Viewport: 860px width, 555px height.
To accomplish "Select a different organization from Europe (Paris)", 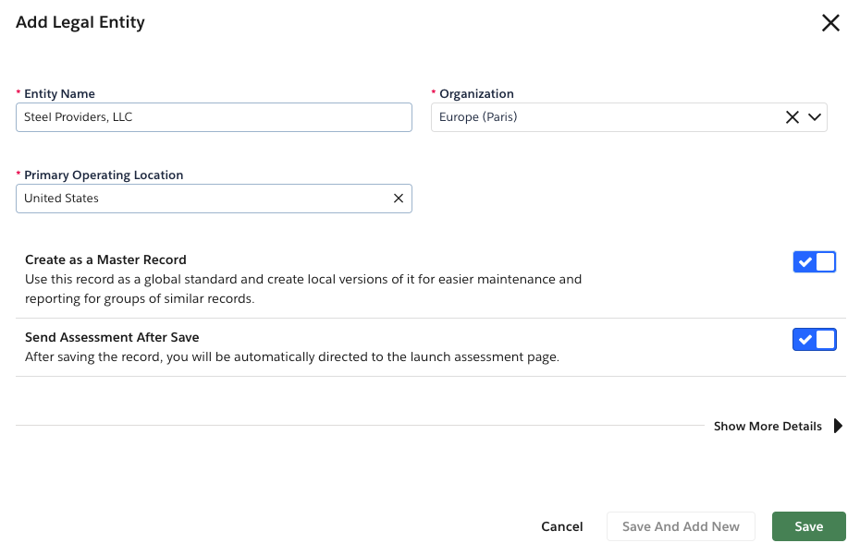I will pos(815,117).
